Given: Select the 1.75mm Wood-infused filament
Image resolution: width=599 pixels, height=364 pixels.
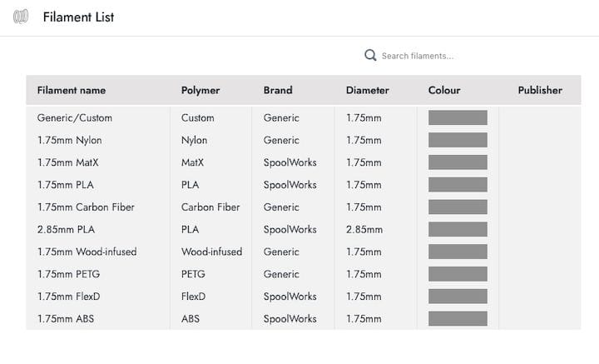Looking at the screenshot, I should [87, 252].
